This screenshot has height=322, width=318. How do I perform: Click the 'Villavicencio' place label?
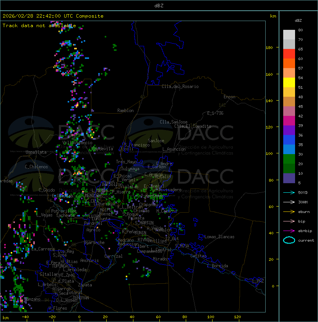77,143
